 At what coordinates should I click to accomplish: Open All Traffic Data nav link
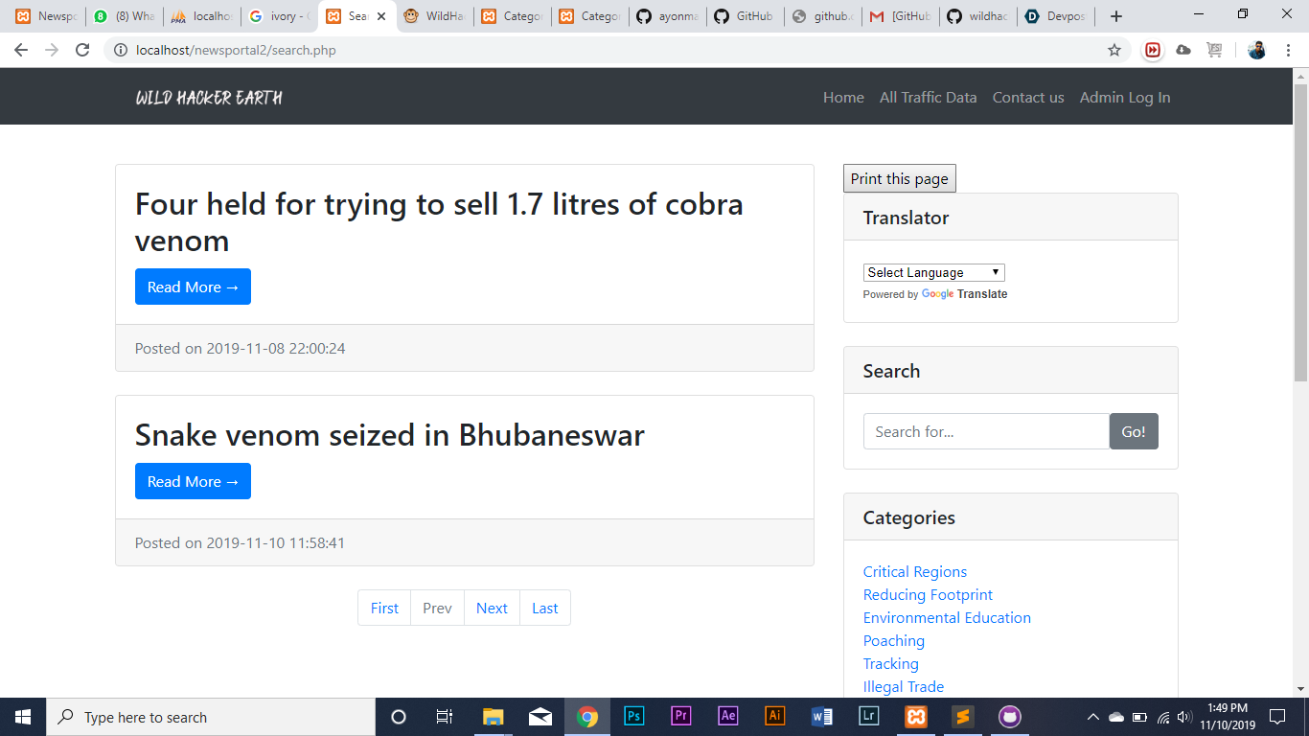(x=928, y=97)
